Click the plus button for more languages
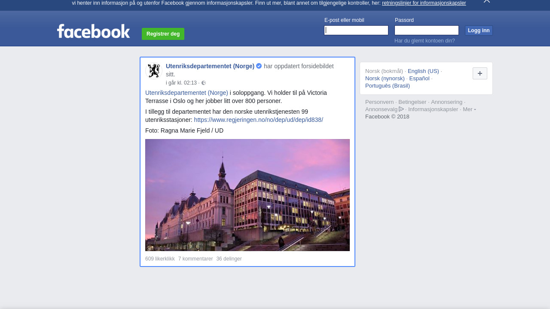The image size is (550, 309). 480,73
